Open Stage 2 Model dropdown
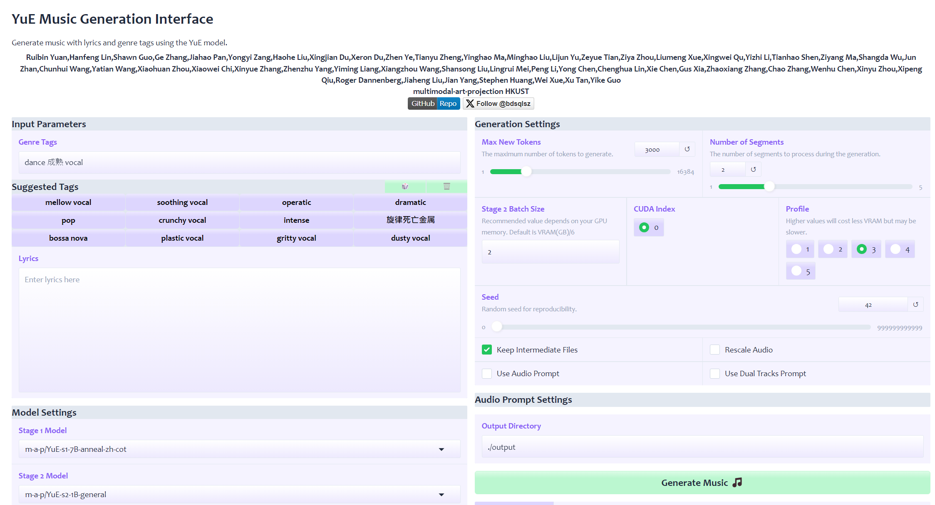This screenshot has width=935, height=505. (x=239, y=494)
